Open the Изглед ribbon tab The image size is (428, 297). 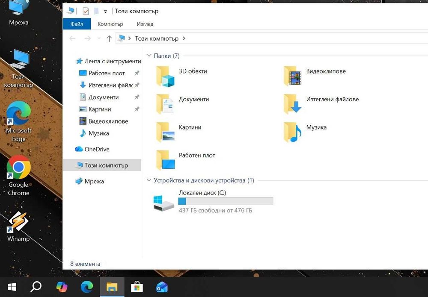tap(145, 24)
